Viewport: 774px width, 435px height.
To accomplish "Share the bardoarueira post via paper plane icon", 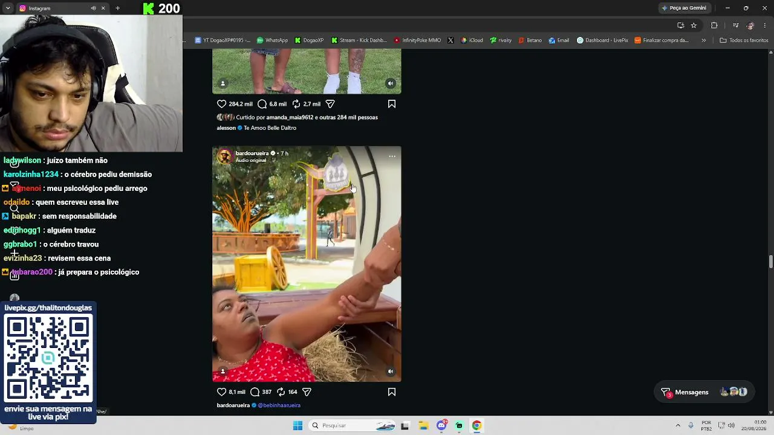I will (x=307, y=392).
